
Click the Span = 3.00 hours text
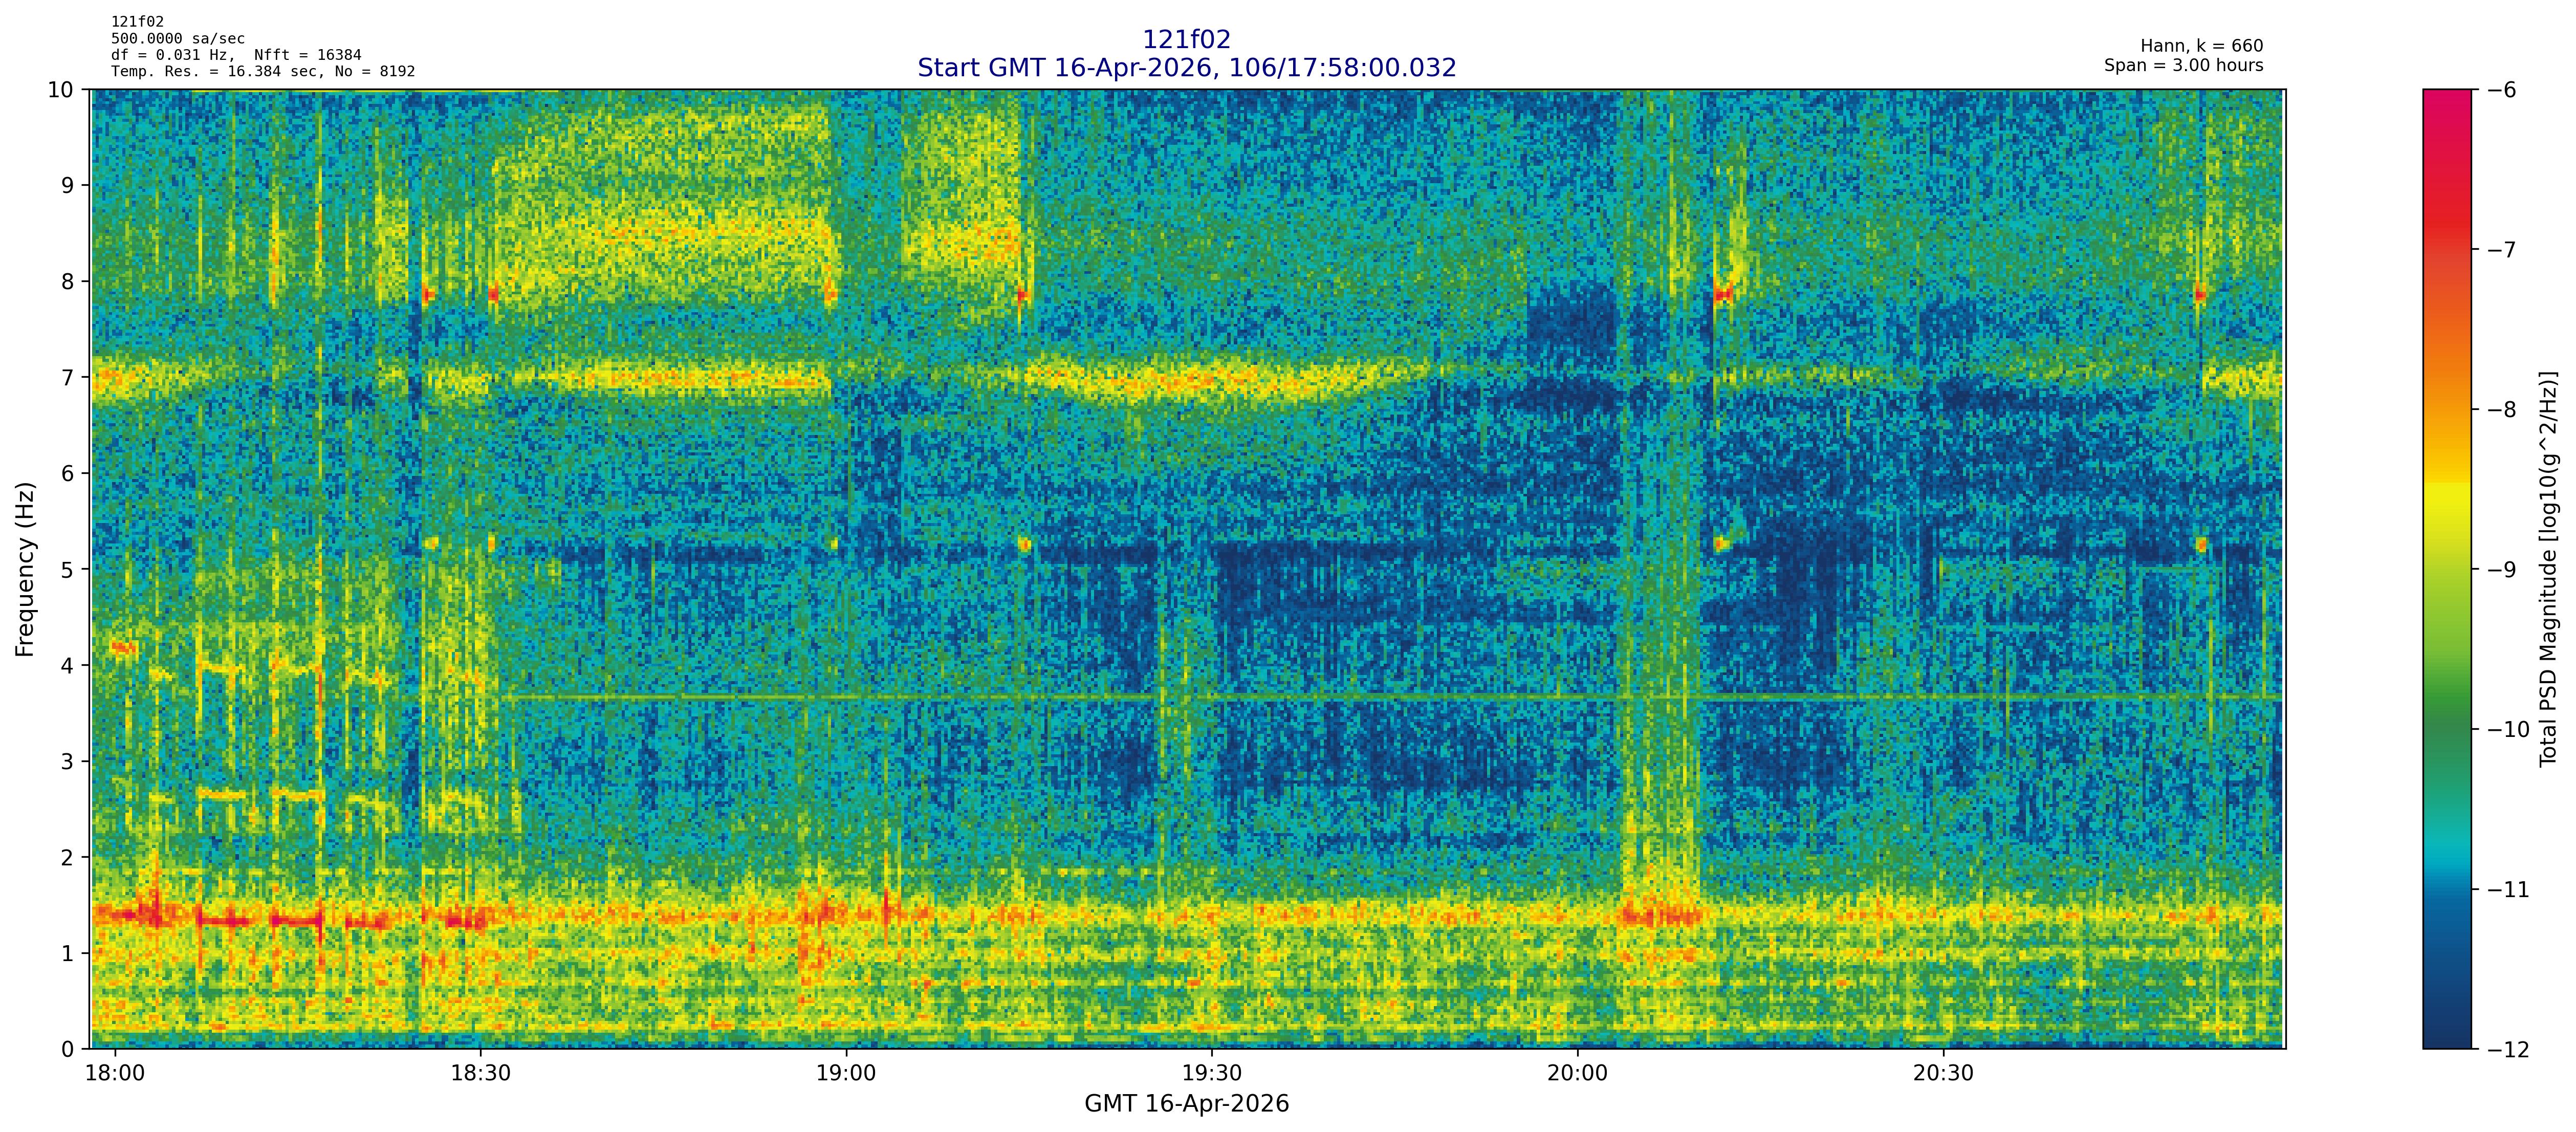click(x=2183, y=65)
